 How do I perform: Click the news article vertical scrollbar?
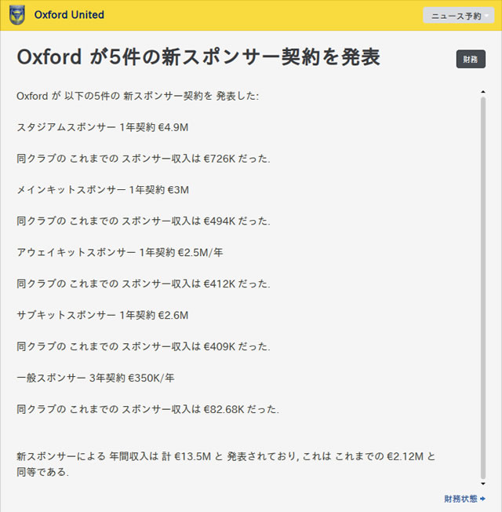(483, 287)
